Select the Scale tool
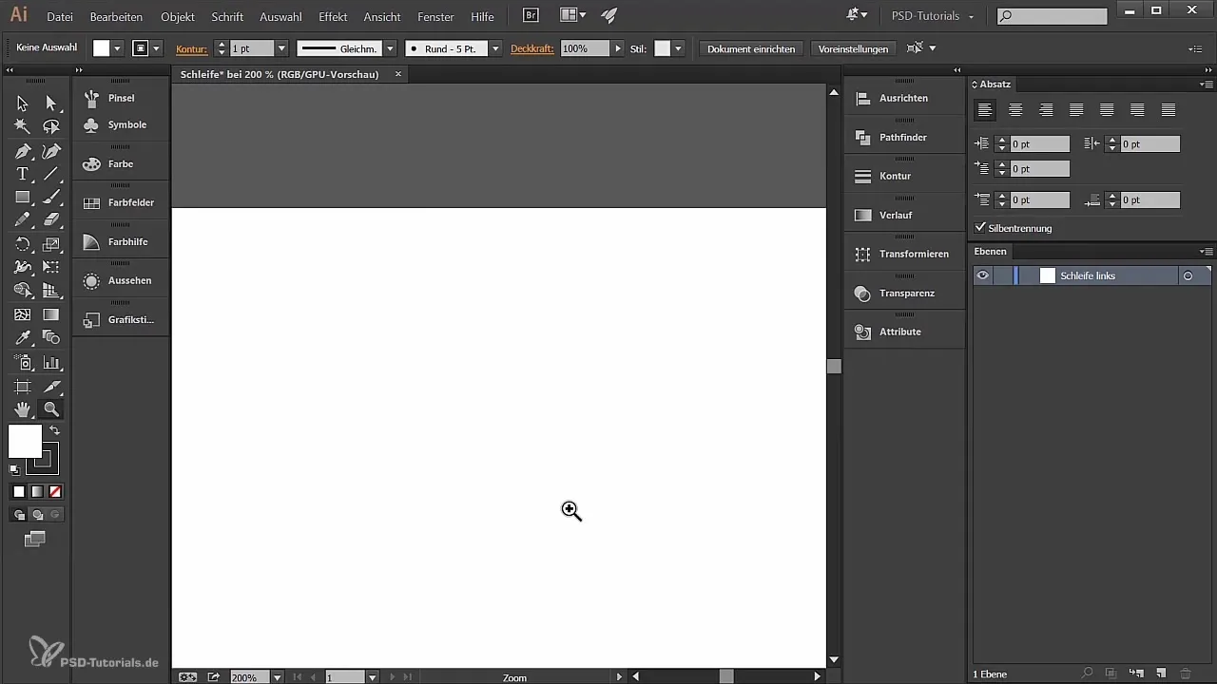Image resolution: width=1217 pixels, height=684 pixels. click(x=51, y=244)
